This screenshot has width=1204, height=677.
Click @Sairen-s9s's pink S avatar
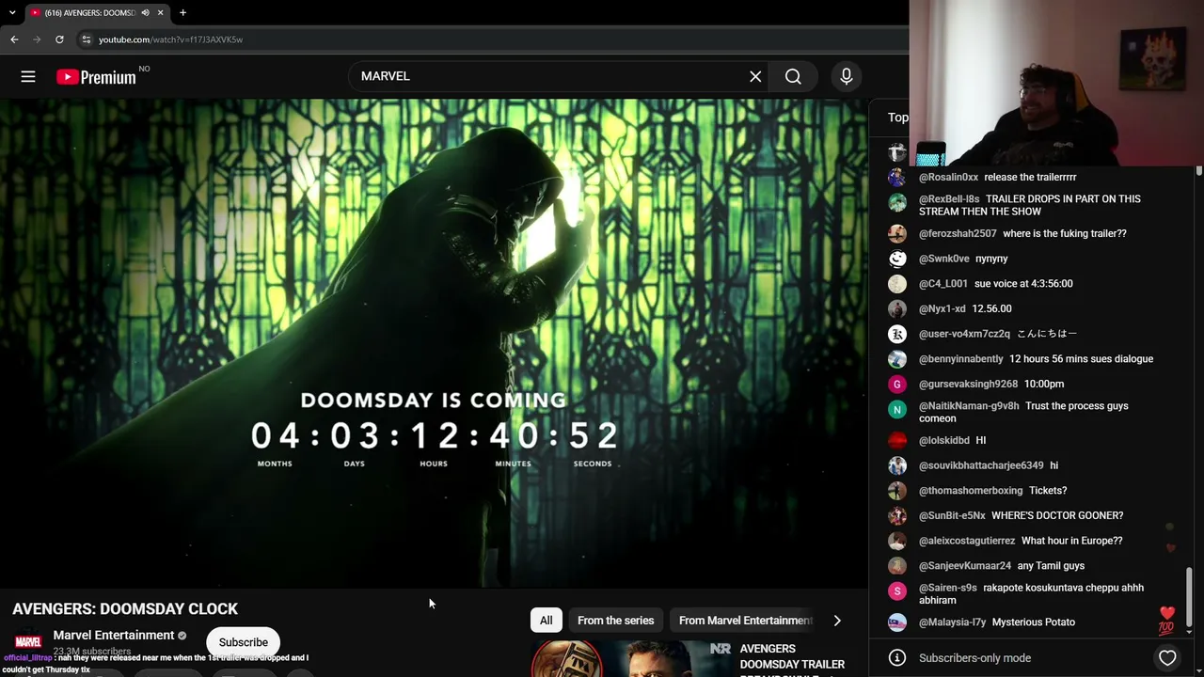897,590
